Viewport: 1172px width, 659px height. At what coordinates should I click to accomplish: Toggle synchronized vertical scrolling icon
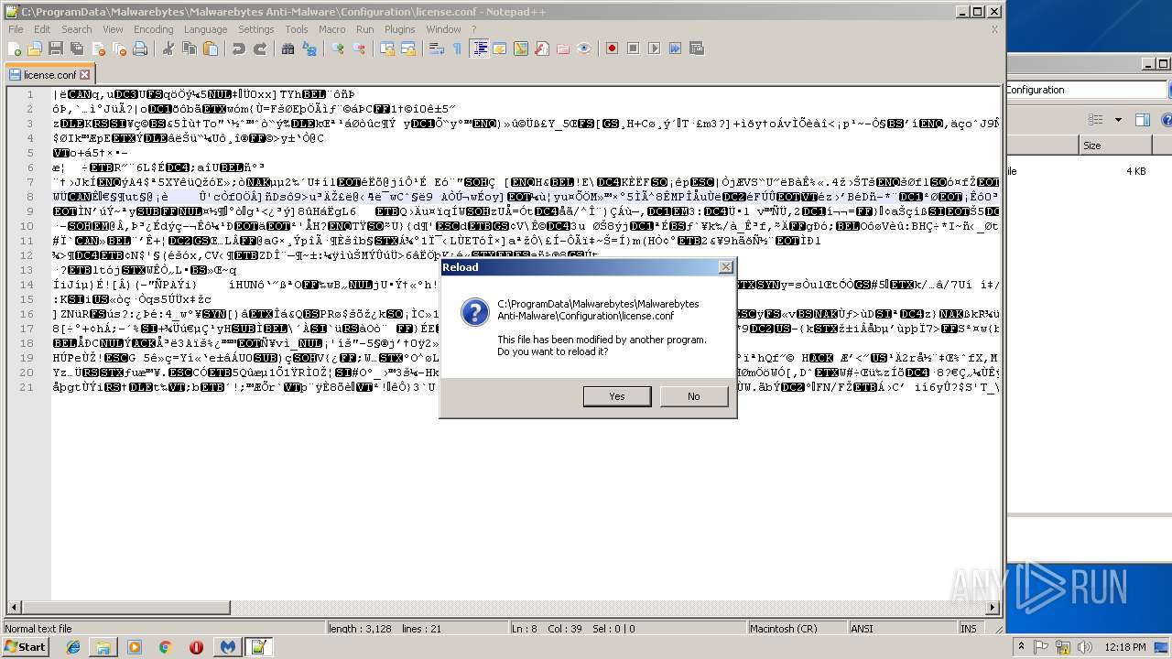click(386, 49)
